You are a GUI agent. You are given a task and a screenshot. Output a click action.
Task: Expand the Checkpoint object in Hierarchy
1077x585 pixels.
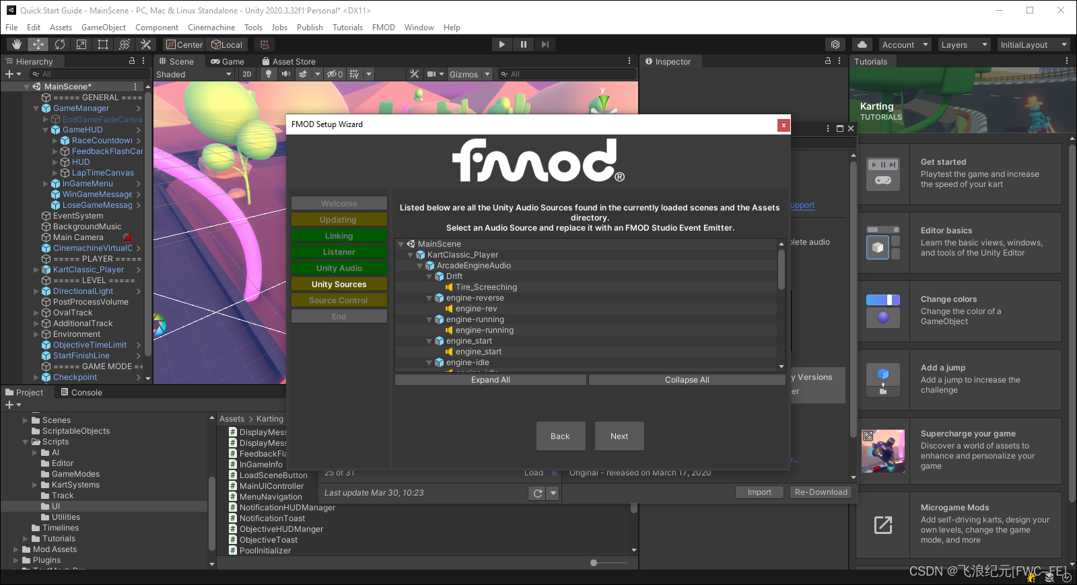(36, 377)
